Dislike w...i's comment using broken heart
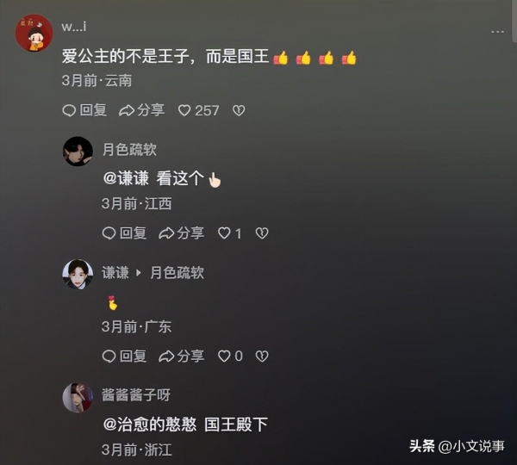This screenshot has height=465, width=517. (239, 110)
